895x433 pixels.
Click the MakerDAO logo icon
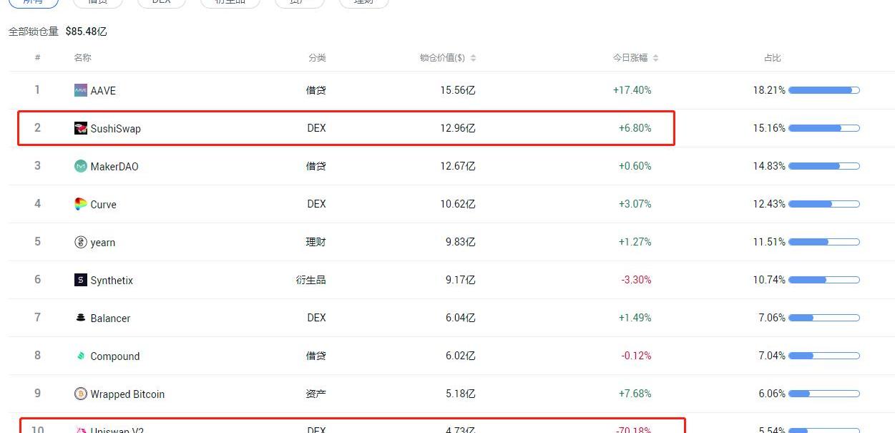pyautogui.click(x=80, y=166)
